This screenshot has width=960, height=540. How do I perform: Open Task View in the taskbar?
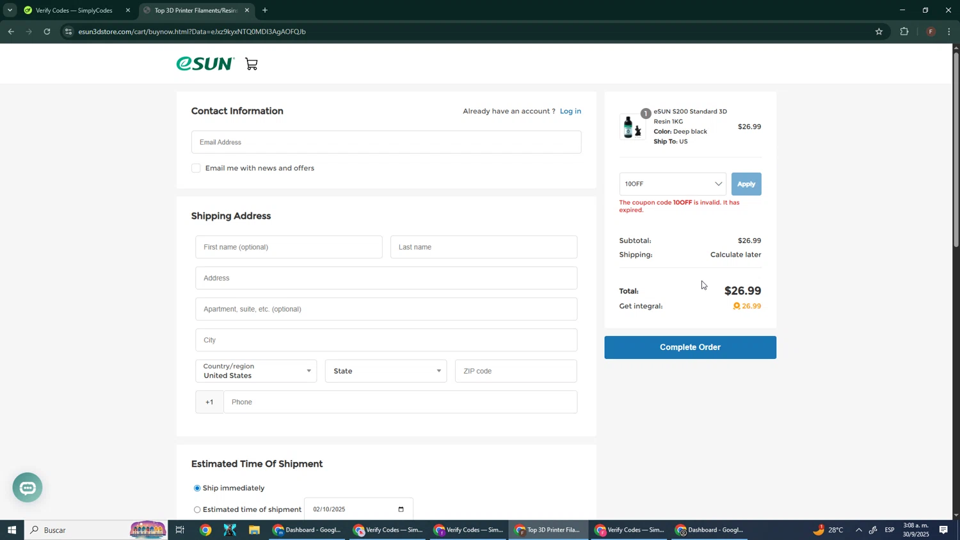[x=180, y=530]
